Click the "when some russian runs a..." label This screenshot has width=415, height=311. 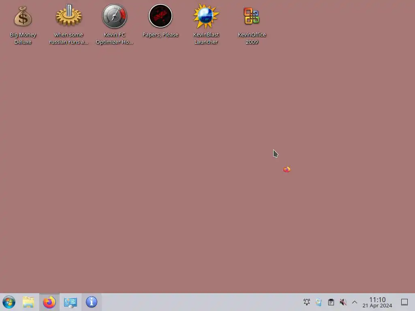coord(68,38)
